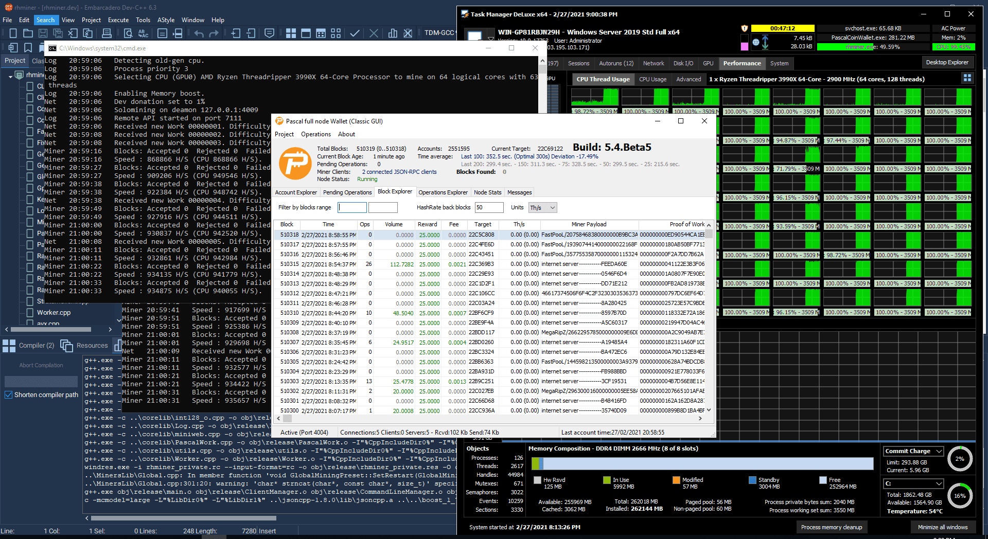Open the C: drive dropdown in Task Manager
Screen dimensions: 988x539
click(x=913, y=483)
